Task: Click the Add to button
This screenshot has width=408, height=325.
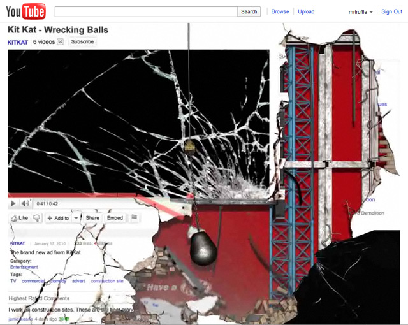Action: click(x=59, y=218)
